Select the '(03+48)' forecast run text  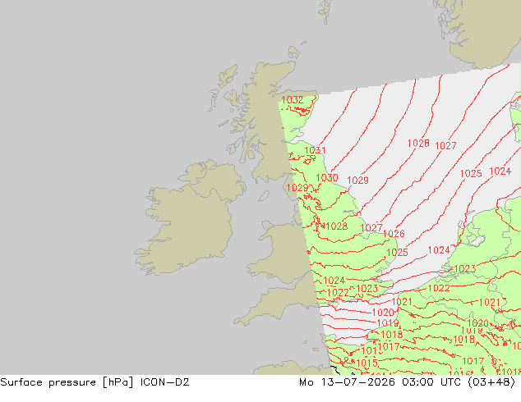(491, 382)
